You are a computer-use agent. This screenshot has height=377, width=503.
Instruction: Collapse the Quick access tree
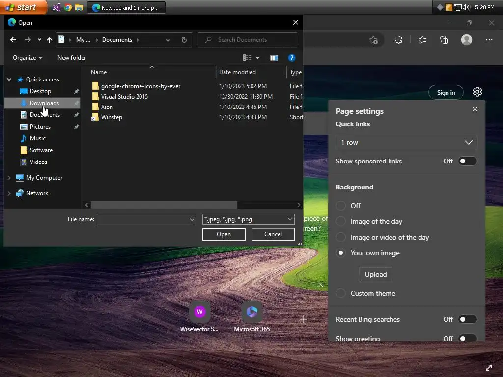[9, 79]
